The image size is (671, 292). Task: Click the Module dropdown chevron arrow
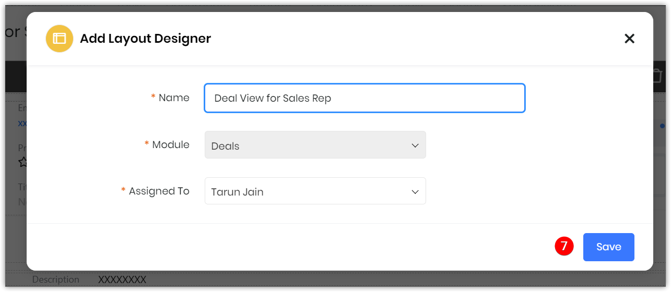(x=415, y=145)
